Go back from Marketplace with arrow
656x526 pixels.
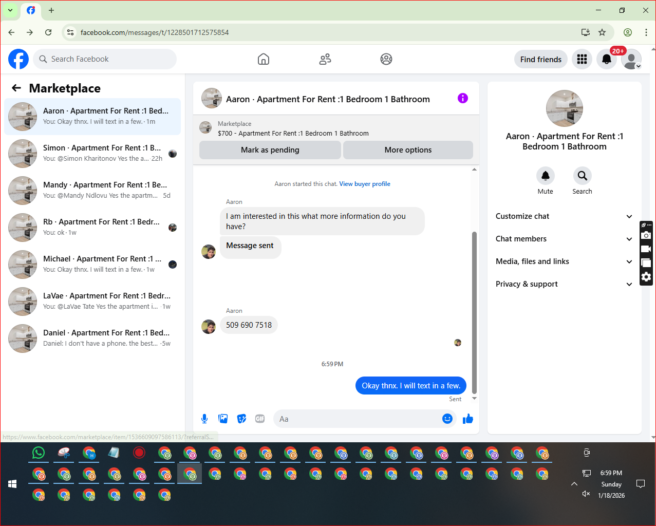pyautogui.click(x=16, y=88)
